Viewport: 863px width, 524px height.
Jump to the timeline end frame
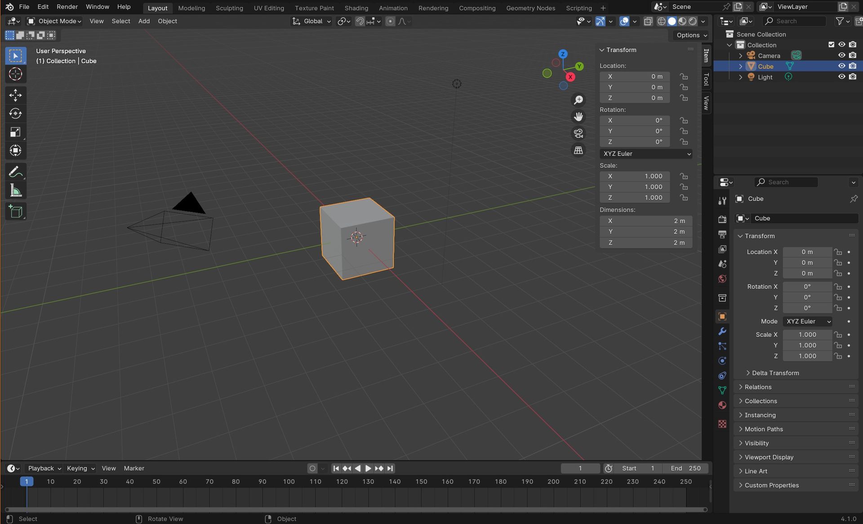pyautogui.click(x=390, y=469)
